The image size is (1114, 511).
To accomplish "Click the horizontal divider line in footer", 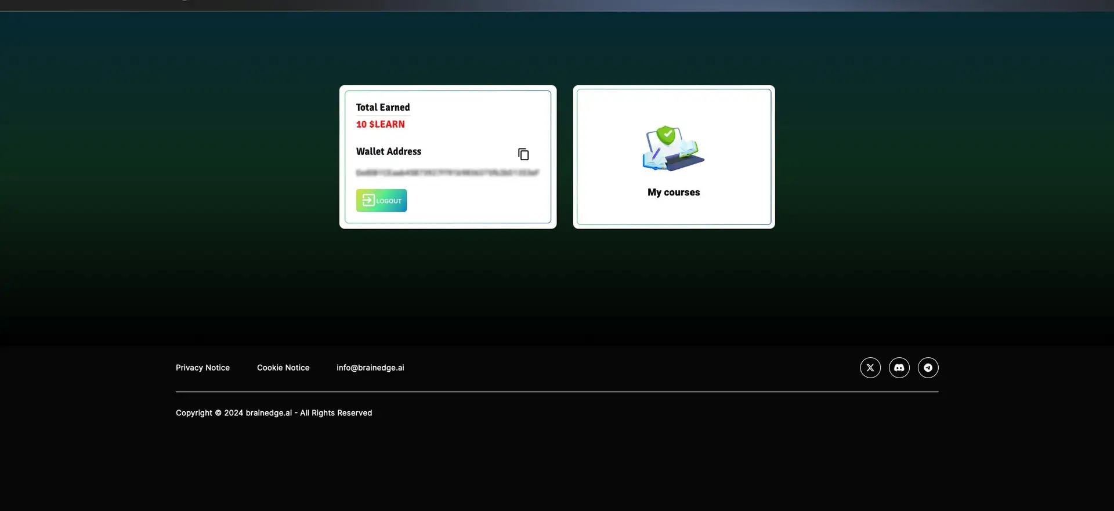I will 557,392.
